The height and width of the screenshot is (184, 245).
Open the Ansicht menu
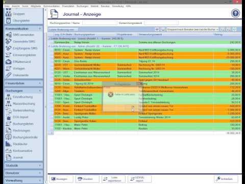[16, 6]
